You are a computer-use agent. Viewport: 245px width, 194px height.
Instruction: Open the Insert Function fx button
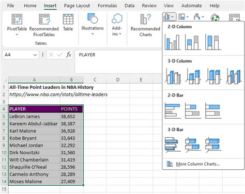[x=68, y=55]
